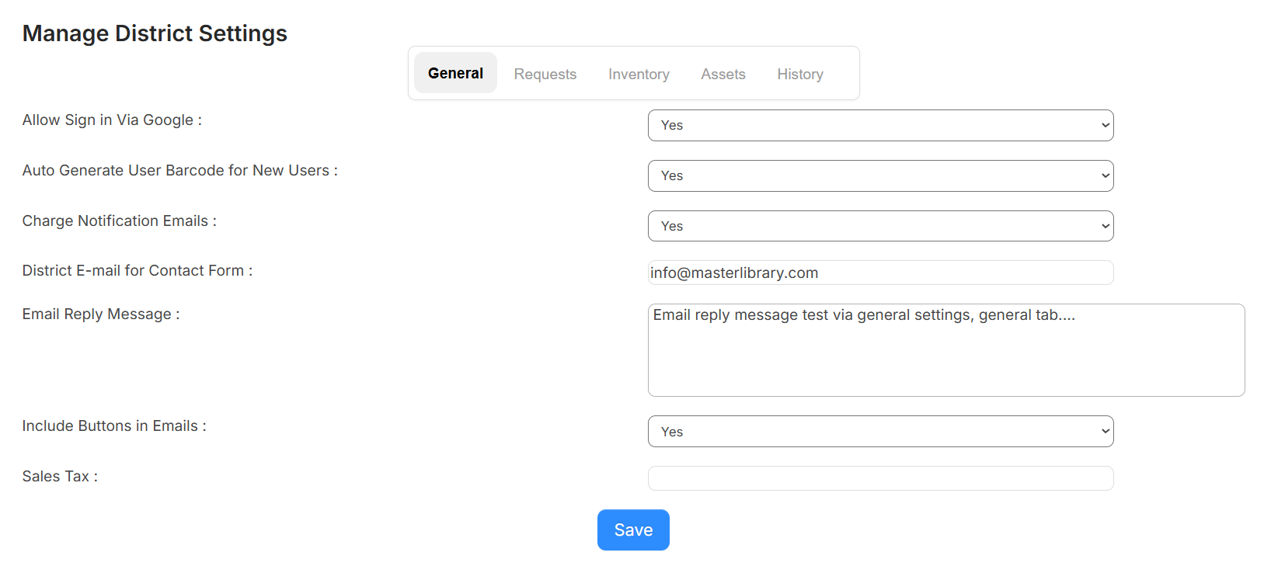This screenshot has width=1264, height=580.
Task: Open the Inventory tab
Action: [x=639, y=74]
